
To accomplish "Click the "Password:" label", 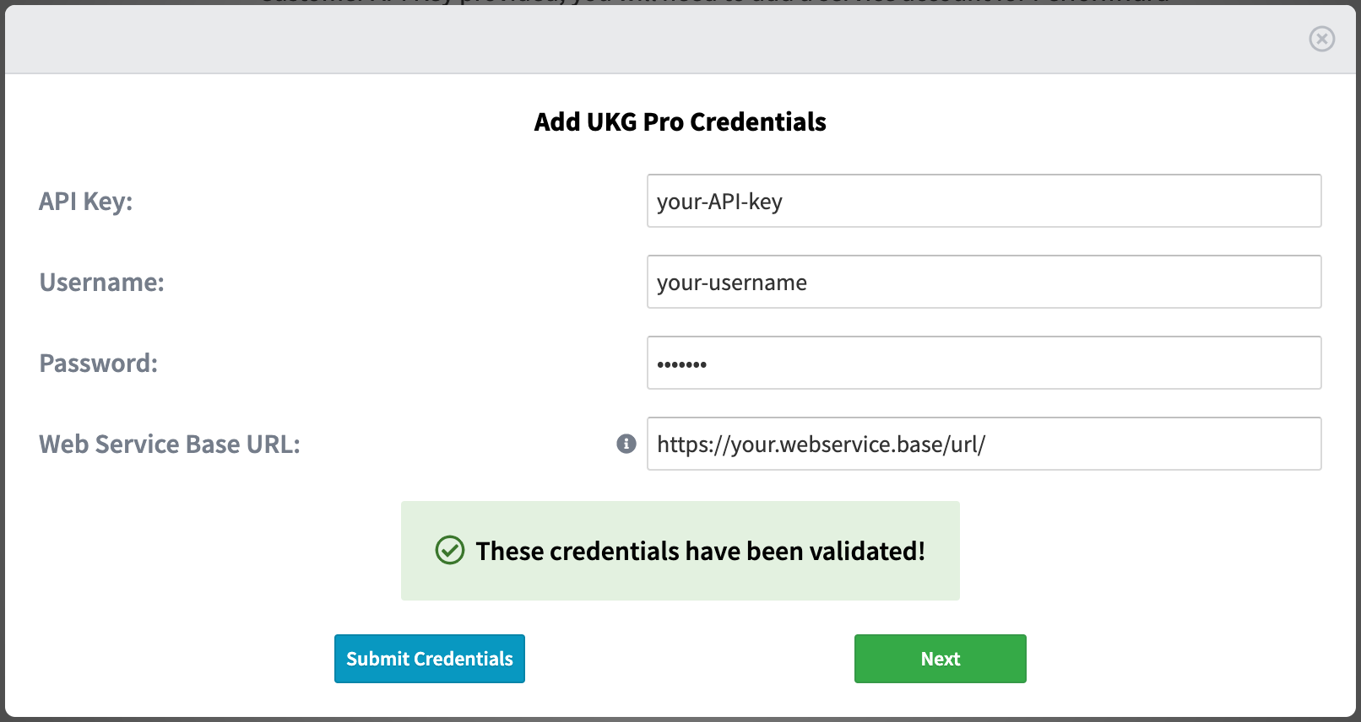I will (x=98, y=364).
